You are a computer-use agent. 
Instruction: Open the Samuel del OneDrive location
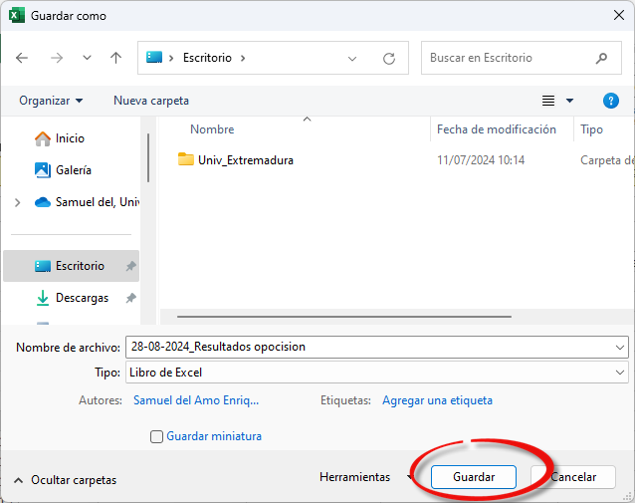point(87,202)
